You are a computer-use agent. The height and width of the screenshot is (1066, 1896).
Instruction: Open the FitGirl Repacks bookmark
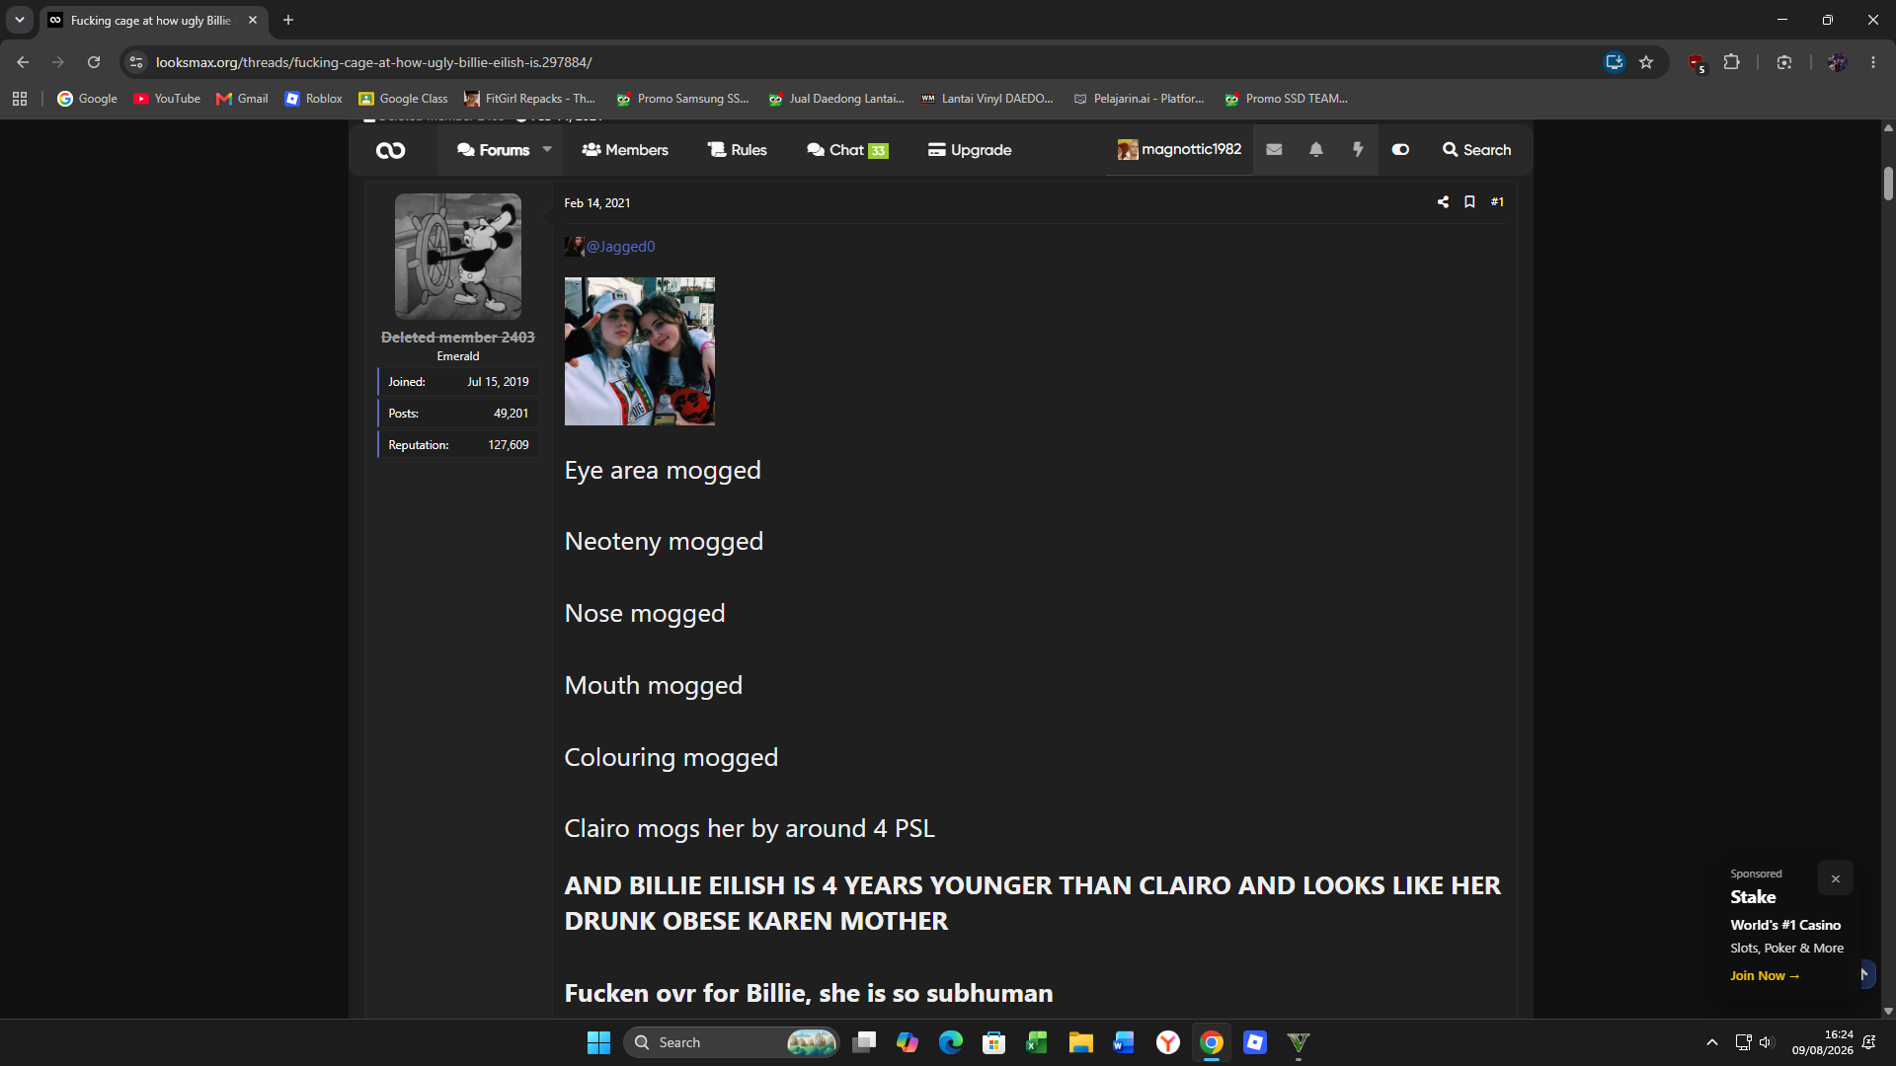530,99
